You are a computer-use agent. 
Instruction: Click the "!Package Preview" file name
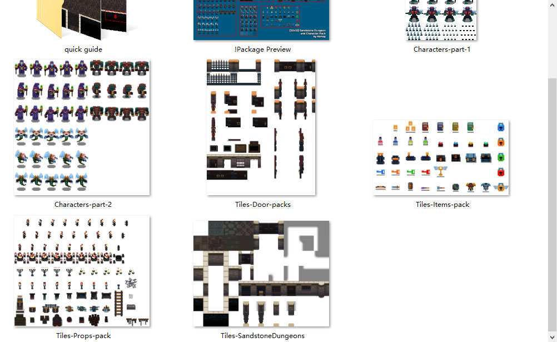pos(262,49)
